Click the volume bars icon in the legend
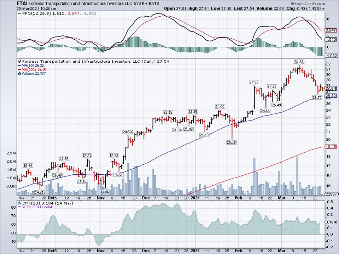339x254 pixels. pos(19,73)
